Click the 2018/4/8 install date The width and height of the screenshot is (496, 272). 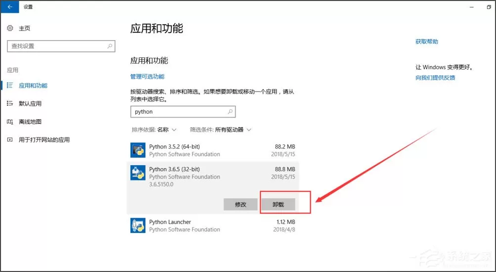tap(284, 229)
